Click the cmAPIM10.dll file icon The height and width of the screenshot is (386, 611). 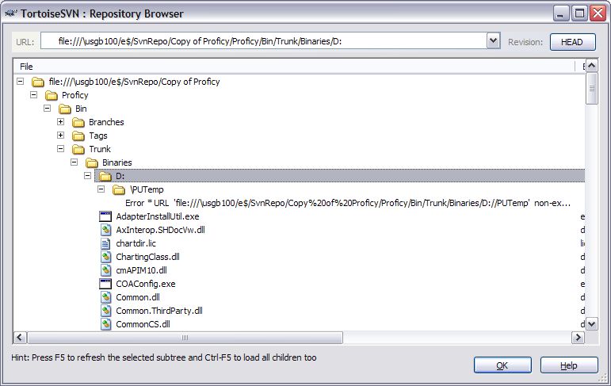pyautogui.click(x=105, y=270)
